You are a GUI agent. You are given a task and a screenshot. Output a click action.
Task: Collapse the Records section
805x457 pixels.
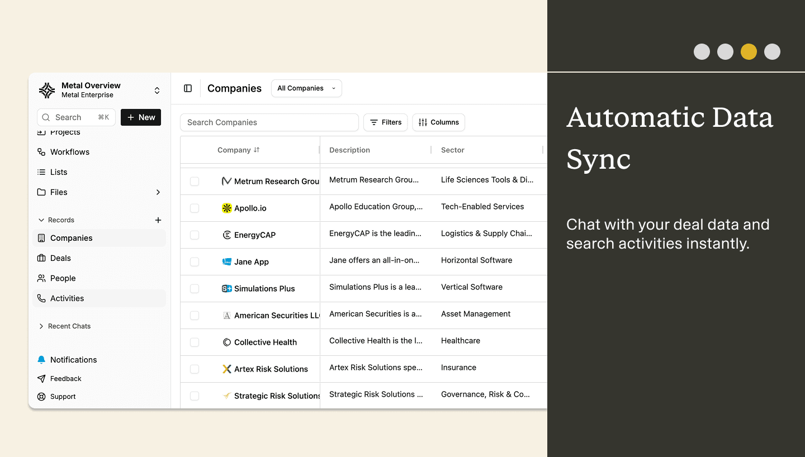(x=56, y=220)
